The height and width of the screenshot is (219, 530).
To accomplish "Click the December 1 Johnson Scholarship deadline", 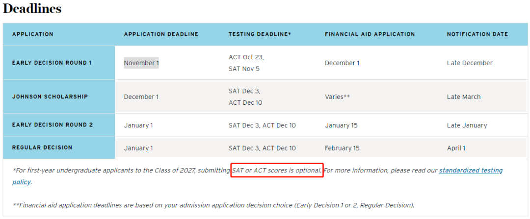I will 141,97.
